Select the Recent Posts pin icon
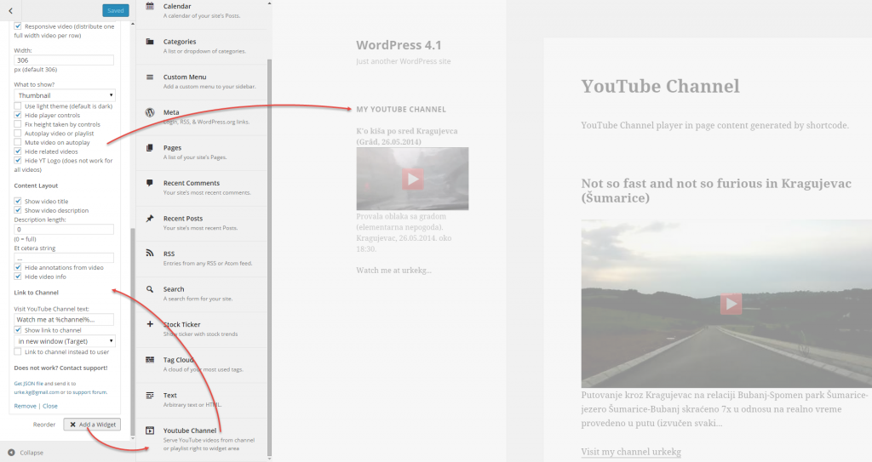The image size is (872, 462). click(150, 219)
